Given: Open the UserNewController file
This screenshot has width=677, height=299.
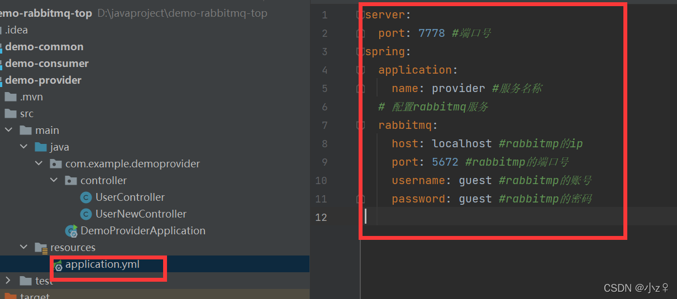Looking at the screenshot, I should coord(141,214).
